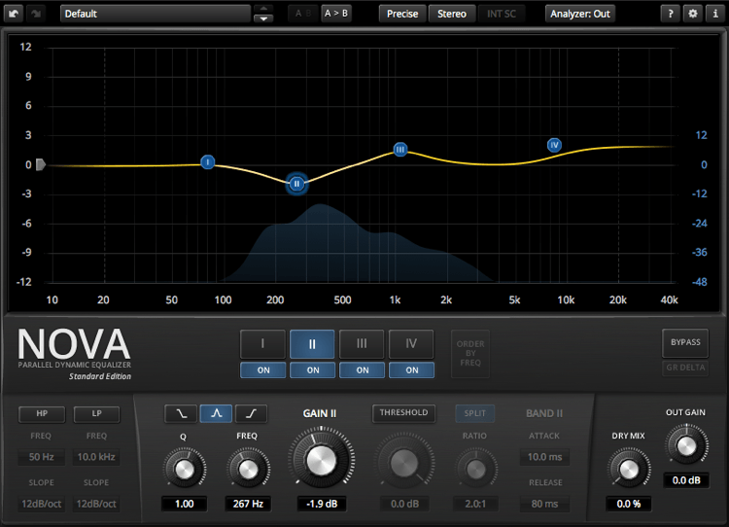The width and height of the screenshot is (729, 527).
Task: Select band I tab
Action: coord(262,344)
